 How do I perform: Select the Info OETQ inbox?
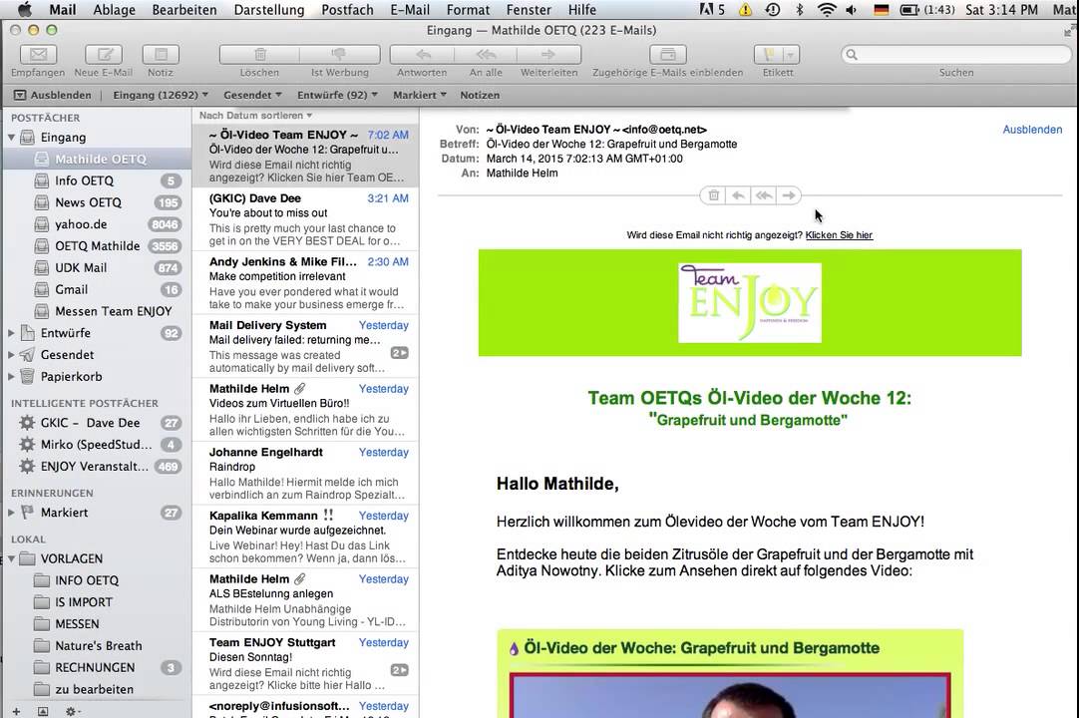[x=97, y=181]
